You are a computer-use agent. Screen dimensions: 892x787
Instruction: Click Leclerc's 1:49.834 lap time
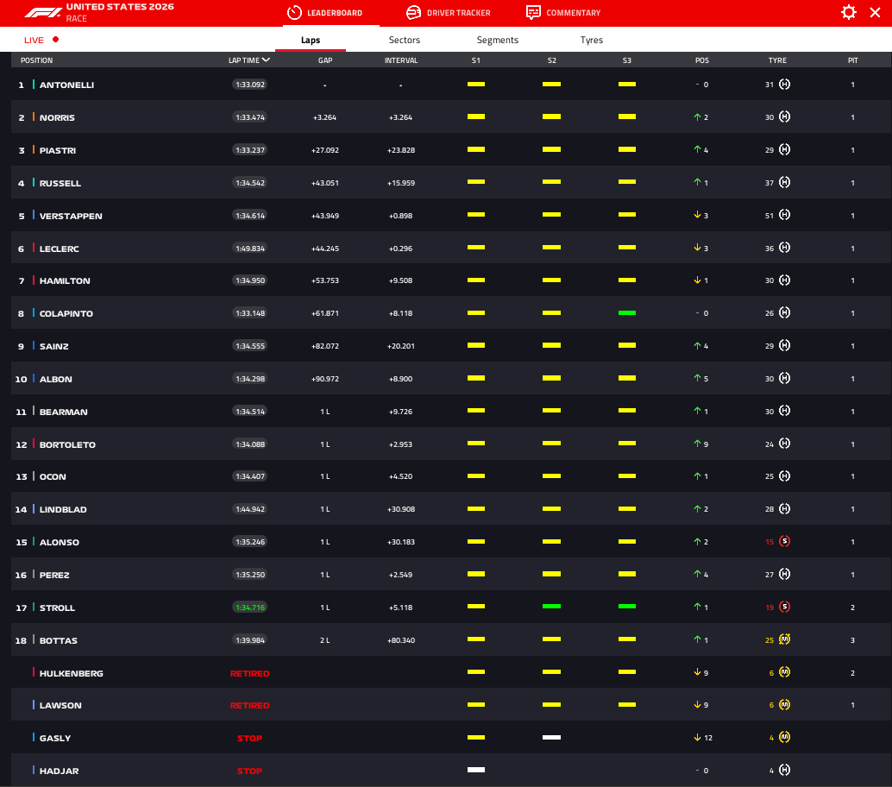click(x=250, y=249)
